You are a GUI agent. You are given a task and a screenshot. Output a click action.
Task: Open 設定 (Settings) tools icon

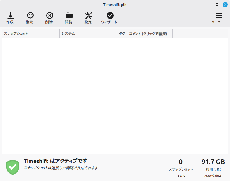click(x=89, y=16)
